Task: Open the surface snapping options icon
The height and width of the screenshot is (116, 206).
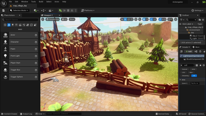Action: click(x=140, y=19)
